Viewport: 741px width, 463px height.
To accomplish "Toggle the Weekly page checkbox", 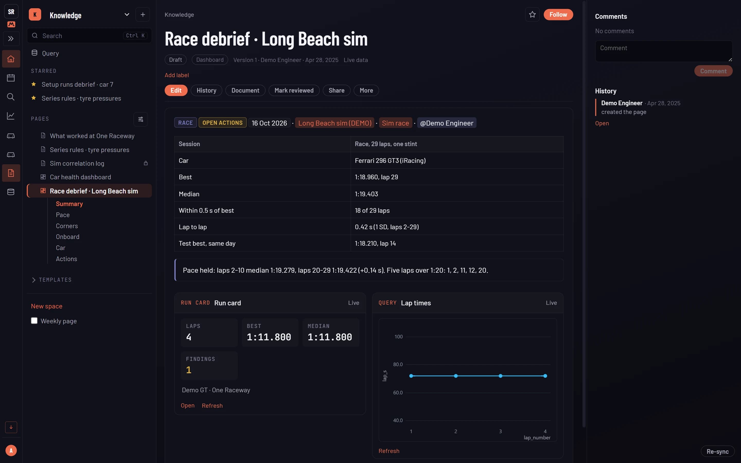I will click(x=34, y=320).
